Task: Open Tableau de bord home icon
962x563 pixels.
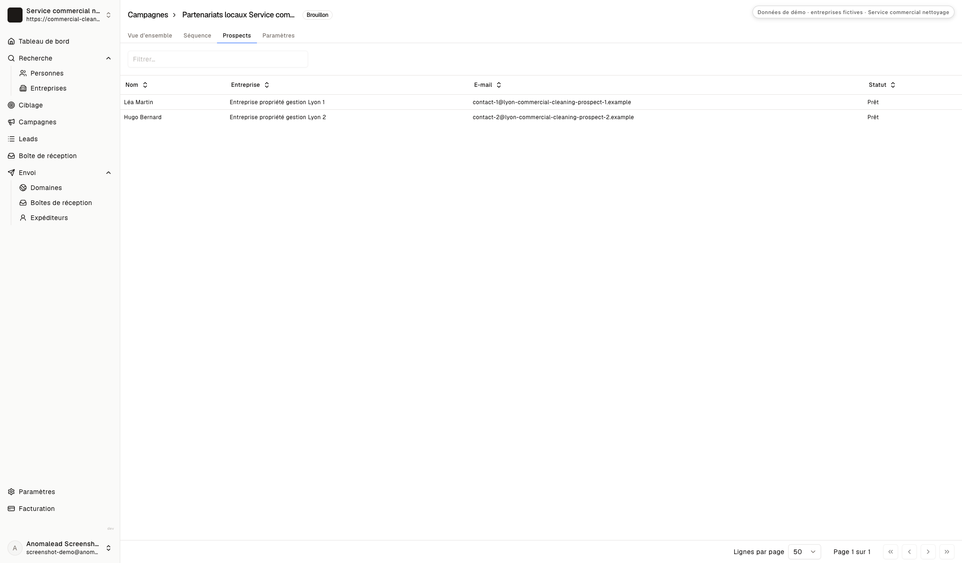Action: [x=11, y=41]
